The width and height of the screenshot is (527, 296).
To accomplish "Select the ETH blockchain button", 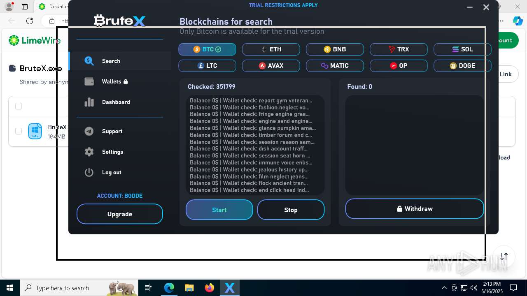I will click(x=271, y=49).
